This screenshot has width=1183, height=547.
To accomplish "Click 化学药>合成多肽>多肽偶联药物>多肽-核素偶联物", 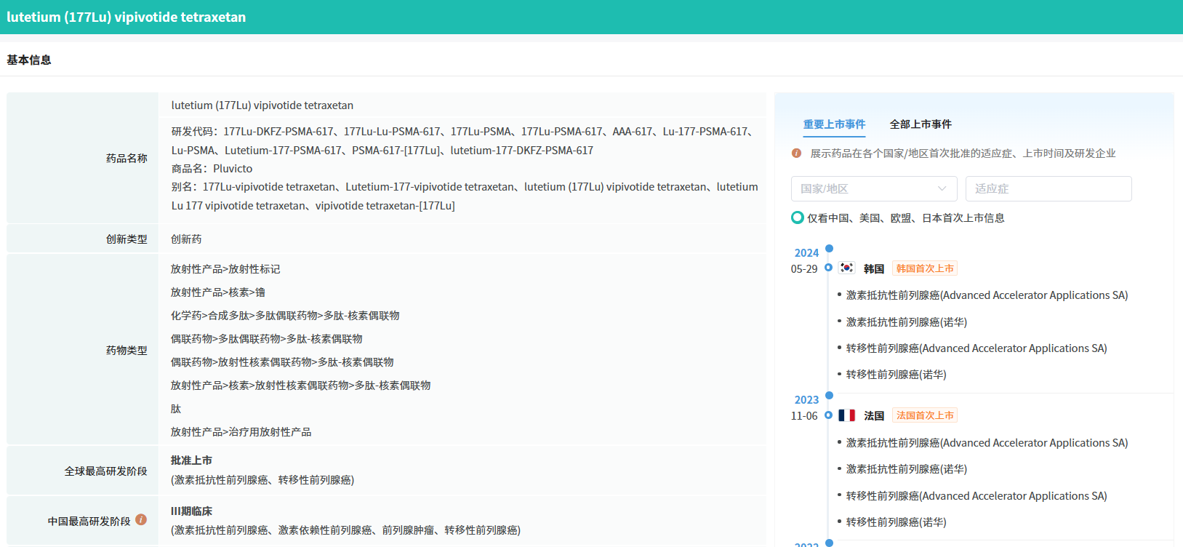I will 285,316.
